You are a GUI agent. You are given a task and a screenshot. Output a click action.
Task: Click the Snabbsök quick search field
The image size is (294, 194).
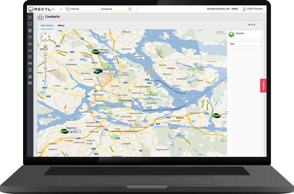(x=118, y=9)
